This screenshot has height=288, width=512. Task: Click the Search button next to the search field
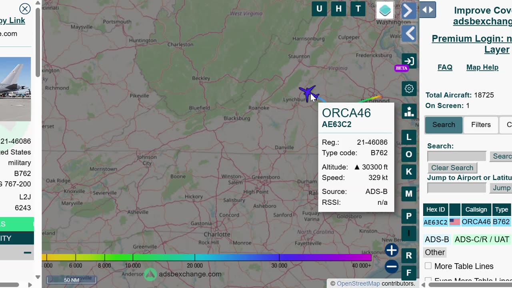pos(501,156)
